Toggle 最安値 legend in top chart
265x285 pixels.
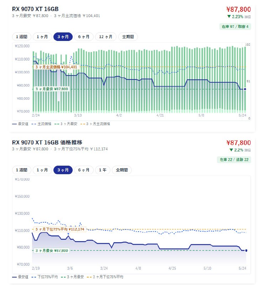(x=20, y=124)
